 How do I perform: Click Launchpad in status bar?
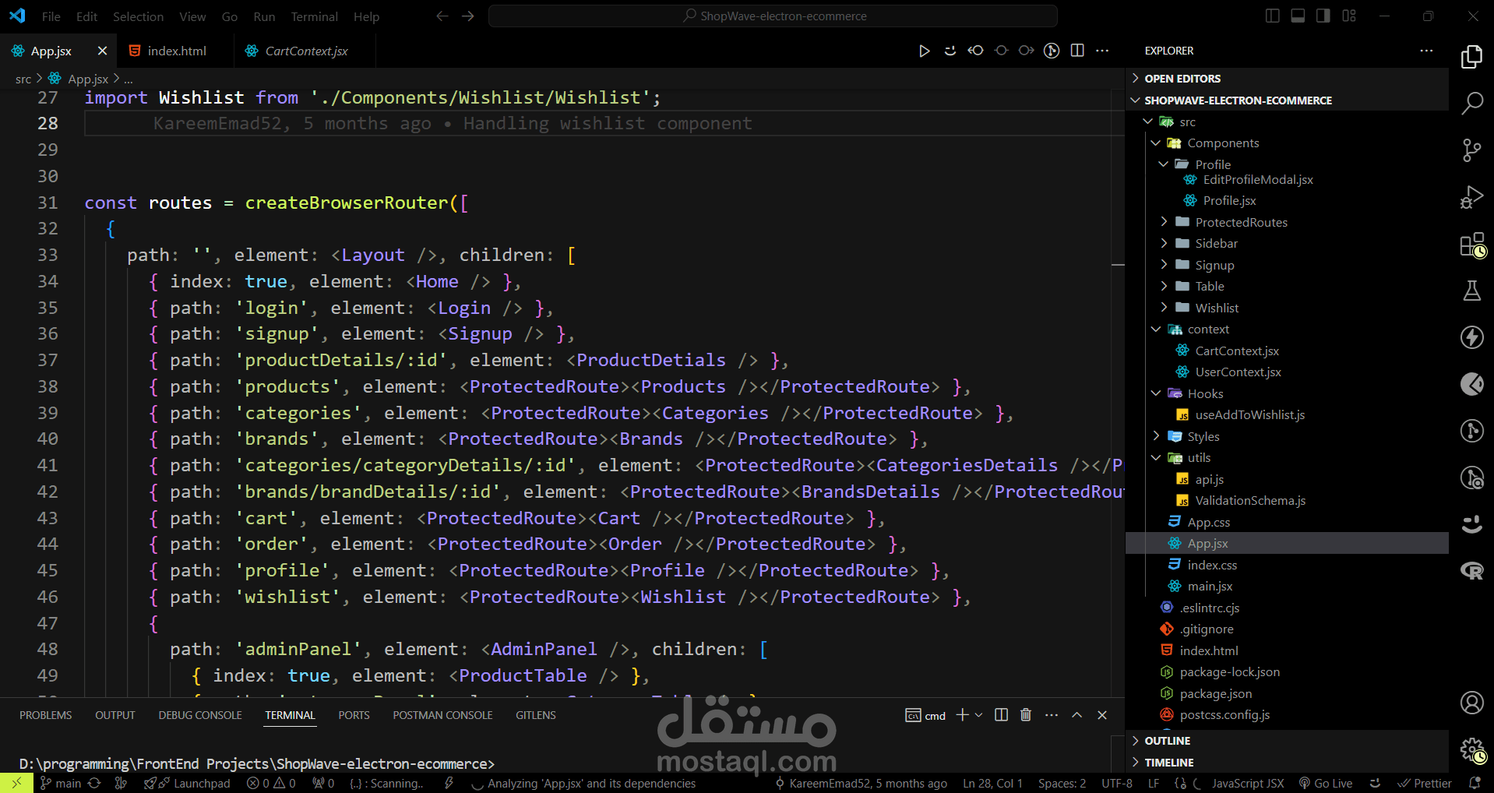pos(188,784)
